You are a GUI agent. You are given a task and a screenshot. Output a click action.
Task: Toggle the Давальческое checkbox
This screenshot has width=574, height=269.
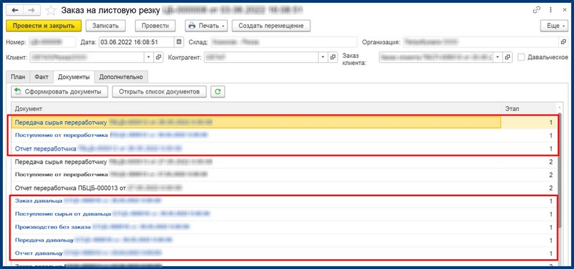[521, 57]
